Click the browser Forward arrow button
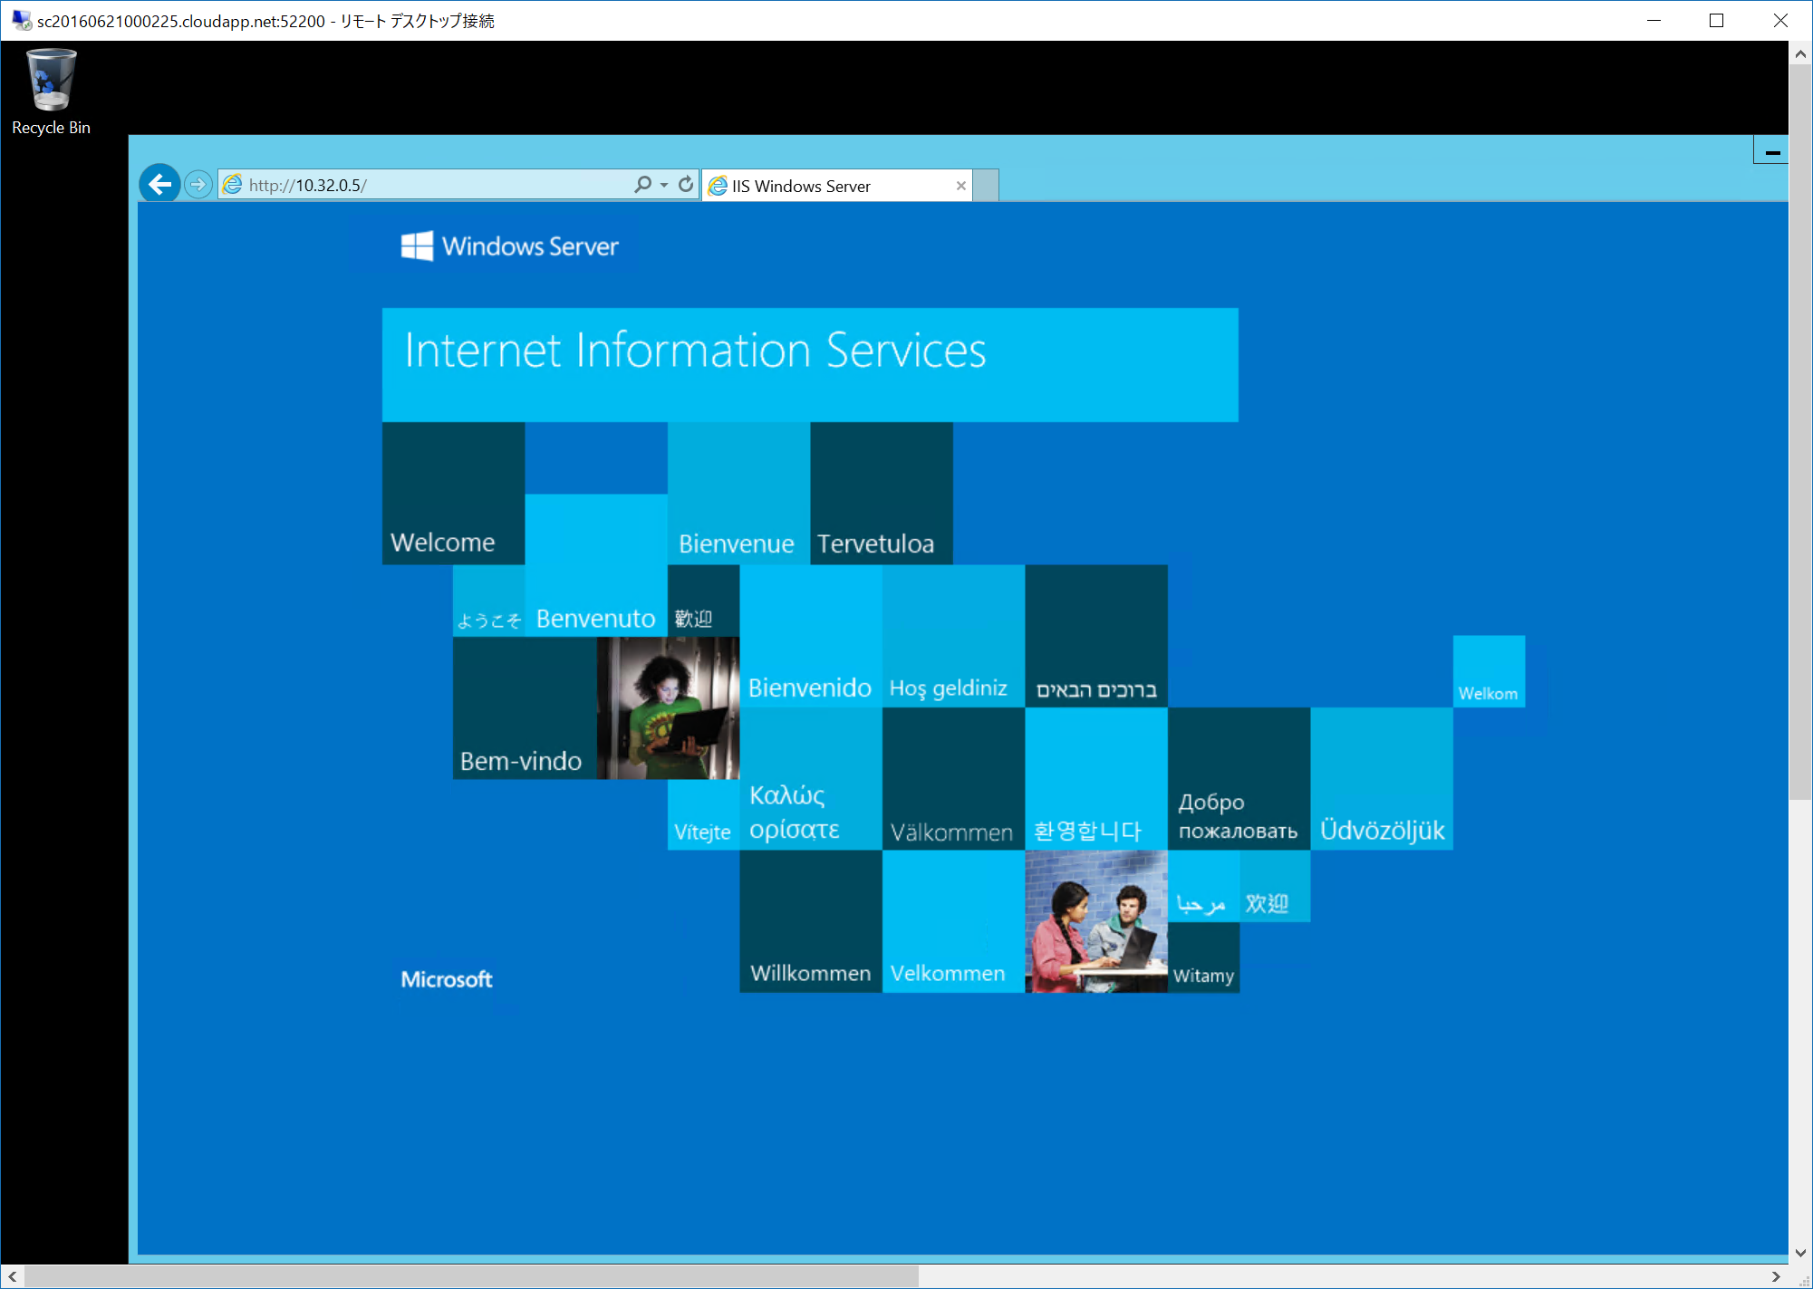The height and width of the screenshot is (1289, 1813). point(198,185)
